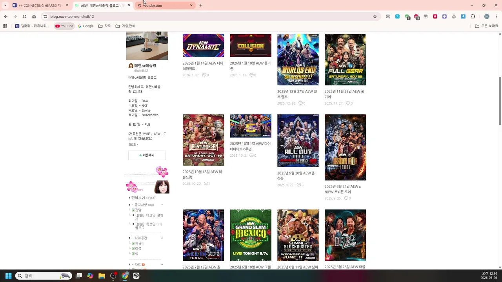Open File Explorer from the taskbar

(x=102, y=276)
